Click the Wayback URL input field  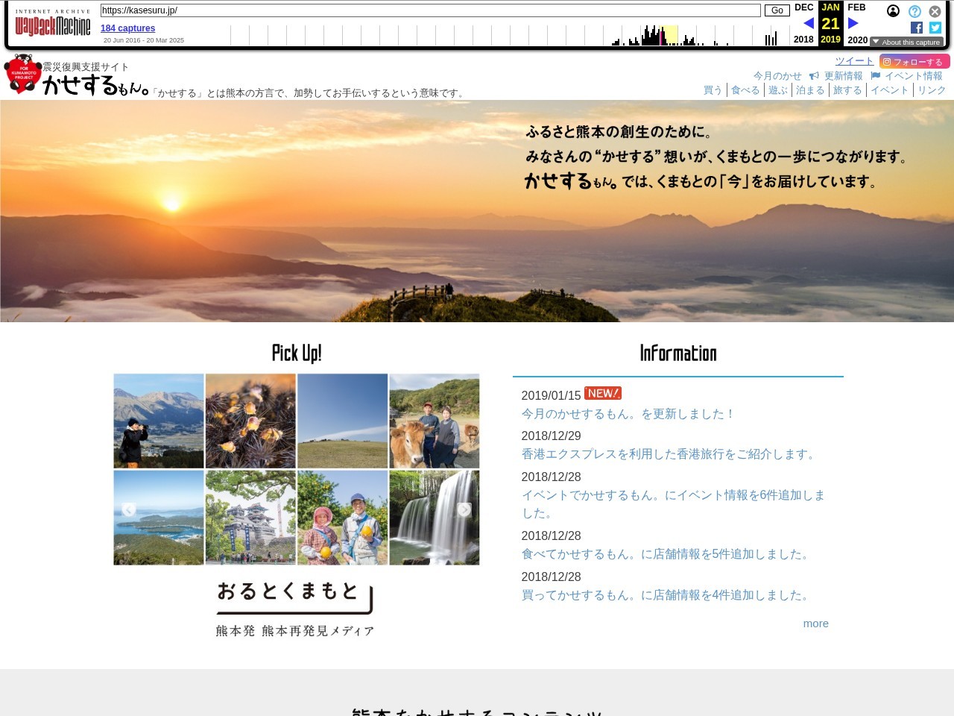(x=430, y=10)
